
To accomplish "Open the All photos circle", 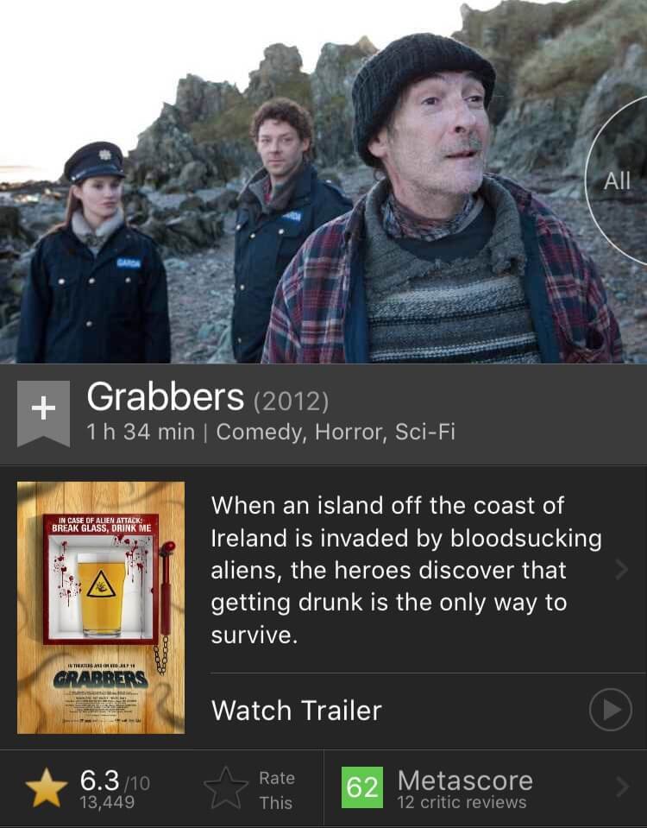I will pos(617,180).
